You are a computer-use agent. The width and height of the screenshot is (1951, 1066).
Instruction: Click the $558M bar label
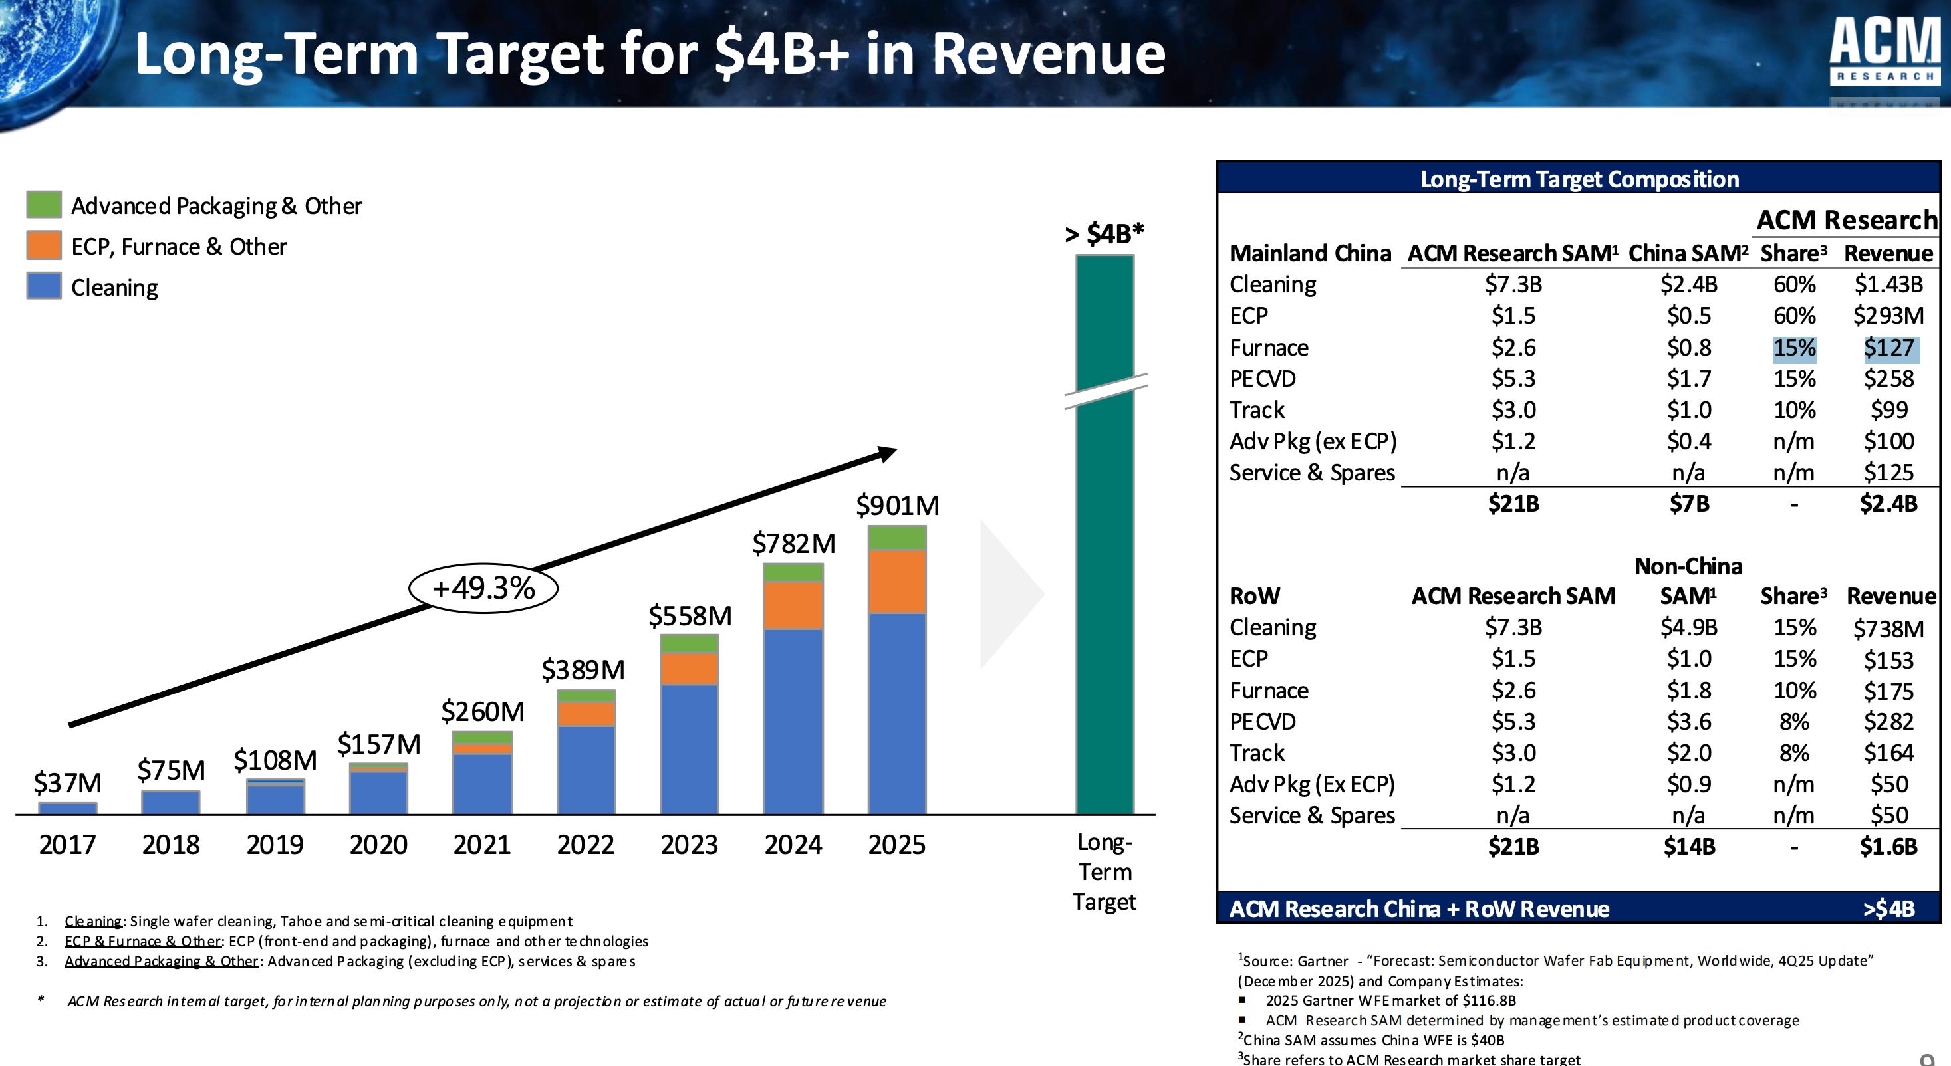click(690, 616)
